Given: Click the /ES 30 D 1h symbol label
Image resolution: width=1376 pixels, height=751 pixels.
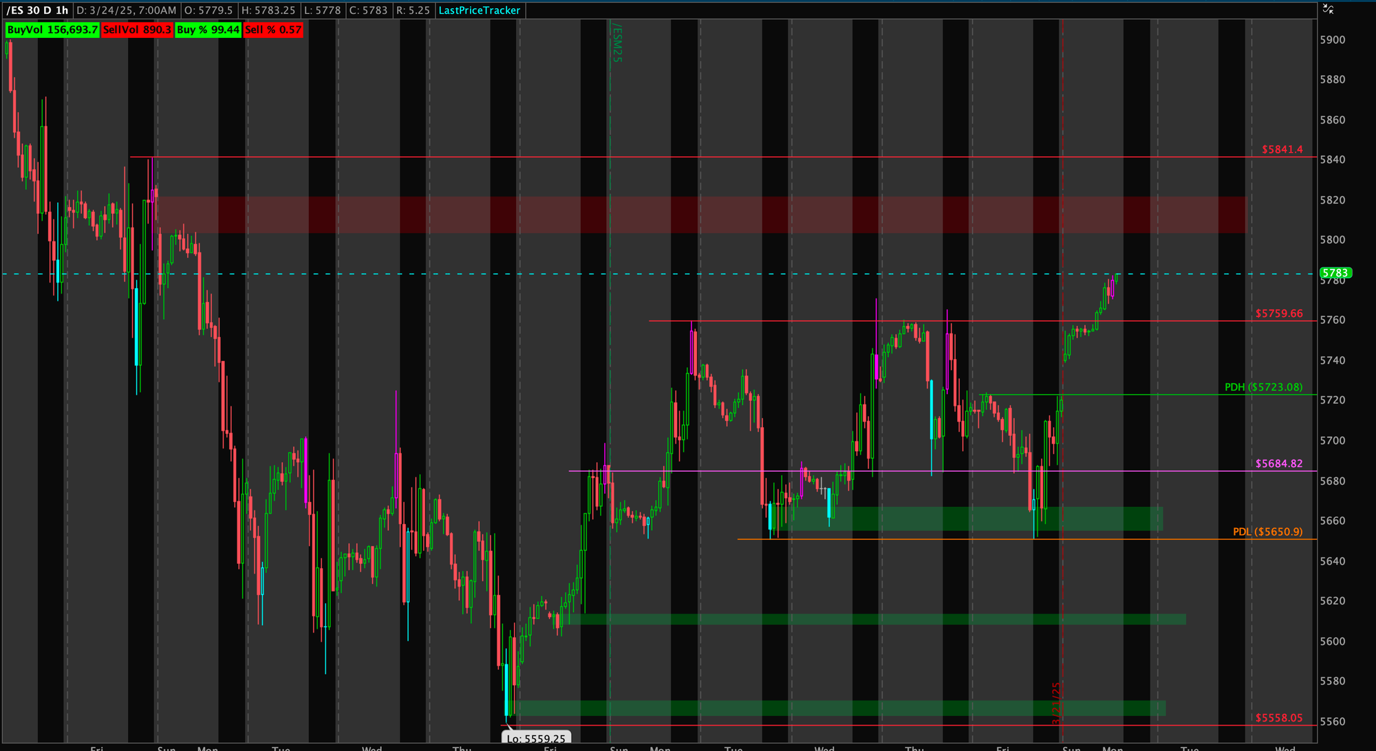Looking at the screenshot, I should pyautogui.click(x=38, y=10).
